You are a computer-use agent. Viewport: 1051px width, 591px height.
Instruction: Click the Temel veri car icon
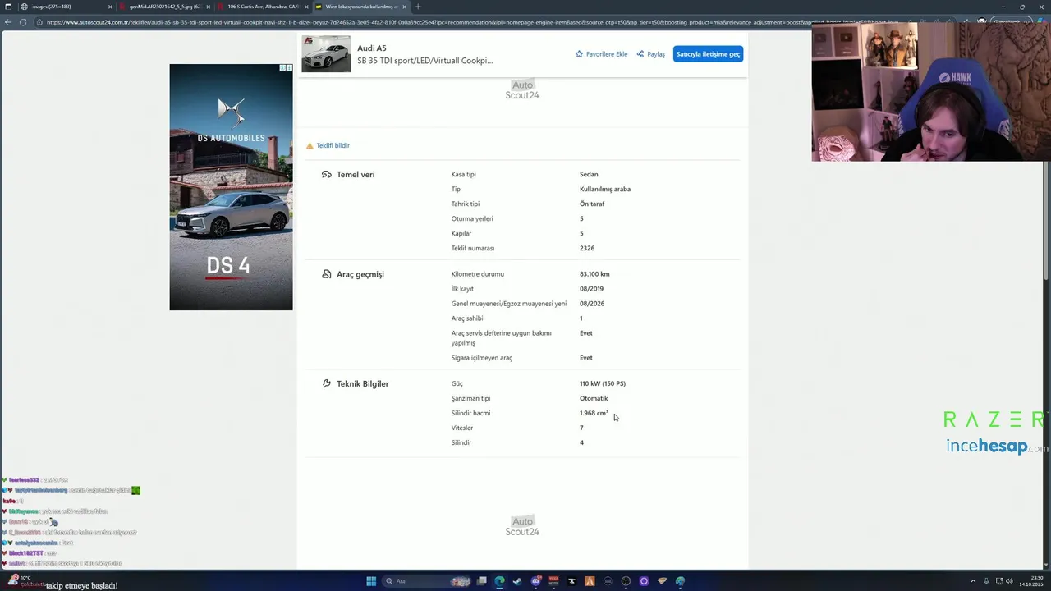(326, 175)
